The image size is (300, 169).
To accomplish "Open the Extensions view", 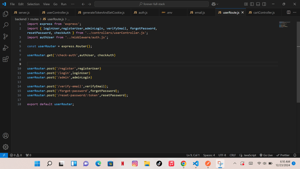I will coord(6,59).
